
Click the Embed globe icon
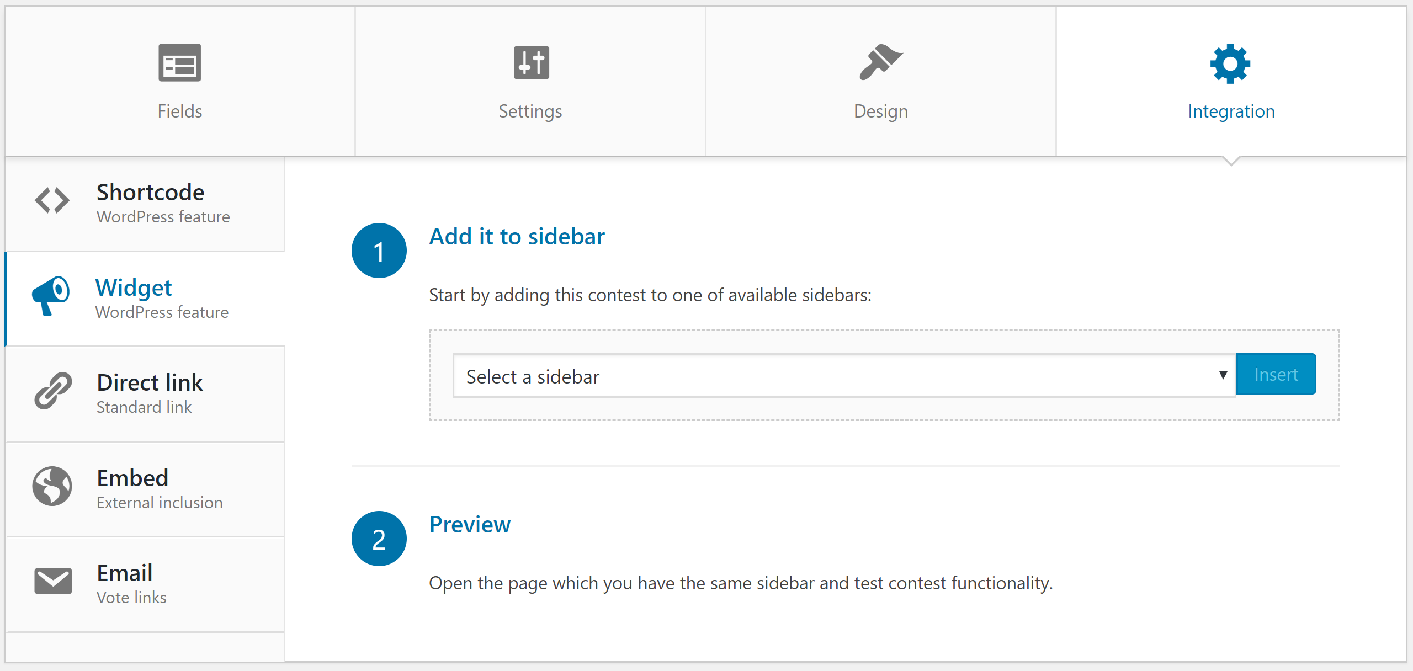[x=52, y=486]
